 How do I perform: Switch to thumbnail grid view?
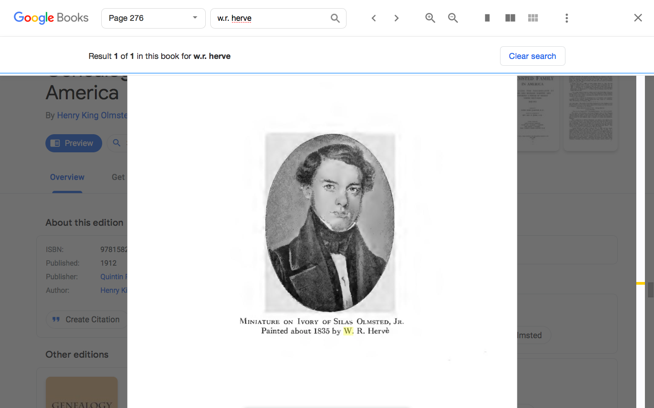pyautogui.click(x=533, y=18)
